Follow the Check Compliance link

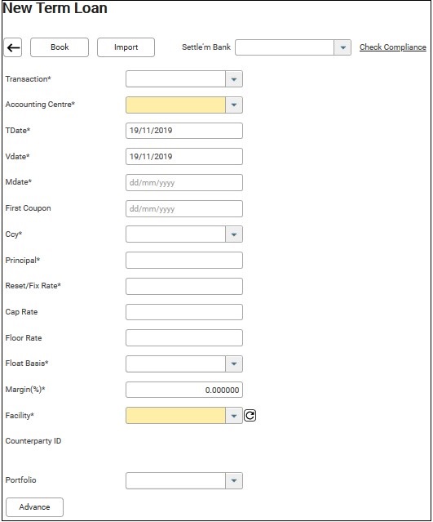[x=393, y=47]
